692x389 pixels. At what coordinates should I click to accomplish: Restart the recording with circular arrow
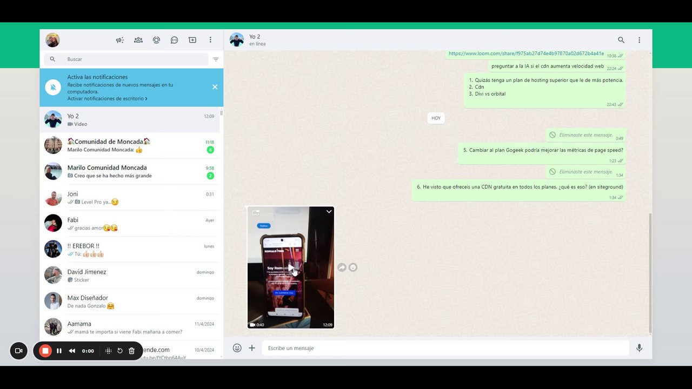120,351
